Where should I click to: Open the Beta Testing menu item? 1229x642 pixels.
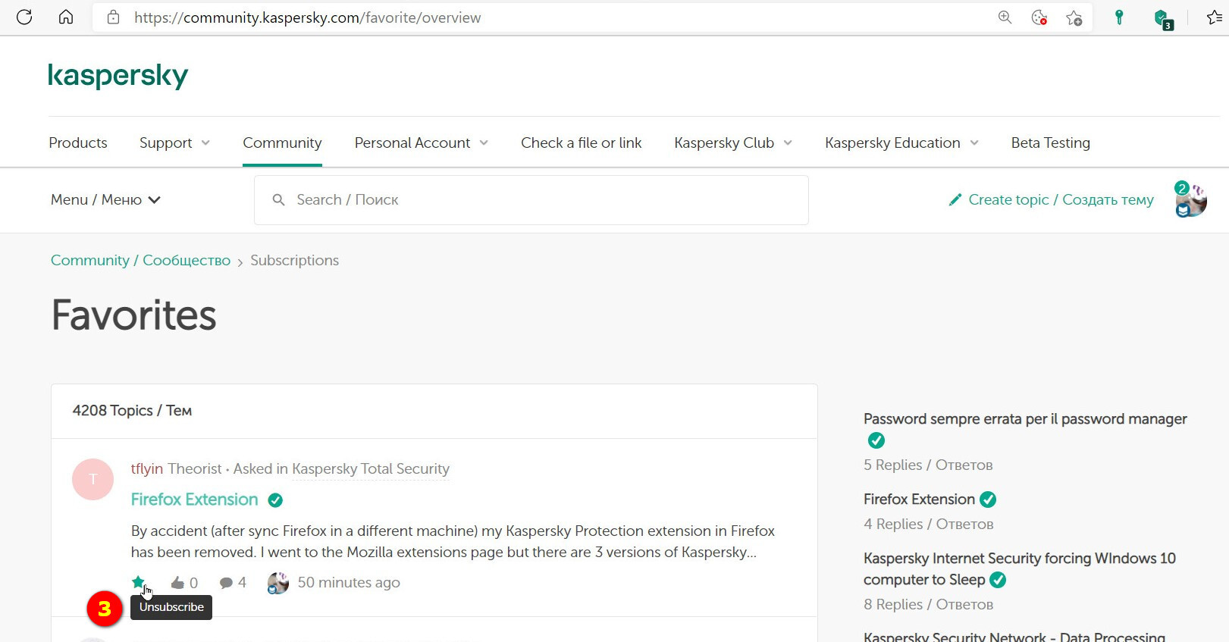[1050, 142]
